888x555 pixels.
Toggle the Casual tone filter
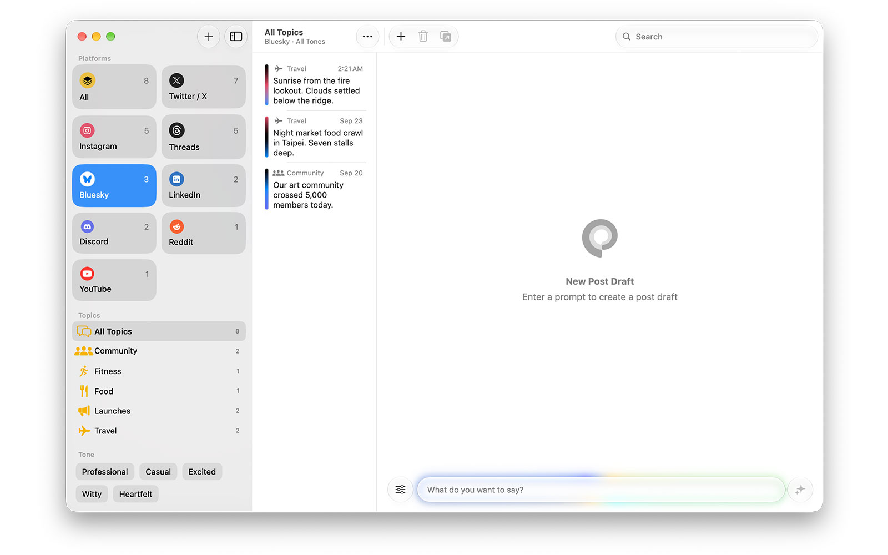[x=158, y=472]
